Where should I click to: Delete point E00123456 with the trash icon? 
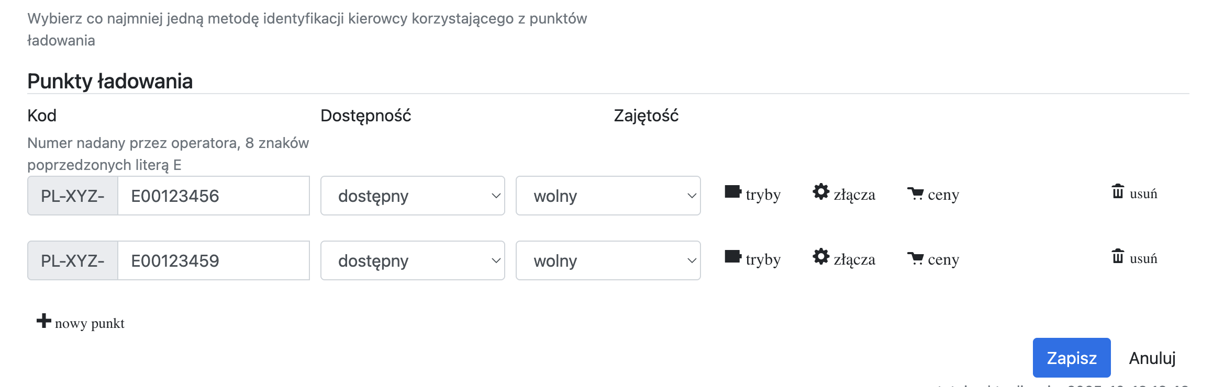(x=1118, y=191)
